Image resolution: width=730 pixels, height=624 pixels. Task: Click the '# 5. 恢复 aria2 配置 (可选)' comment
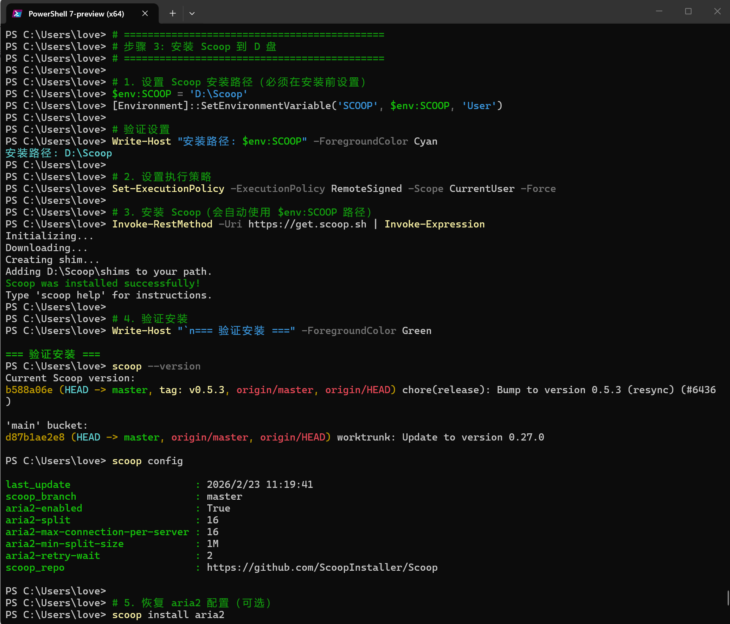tap(192, 603)
